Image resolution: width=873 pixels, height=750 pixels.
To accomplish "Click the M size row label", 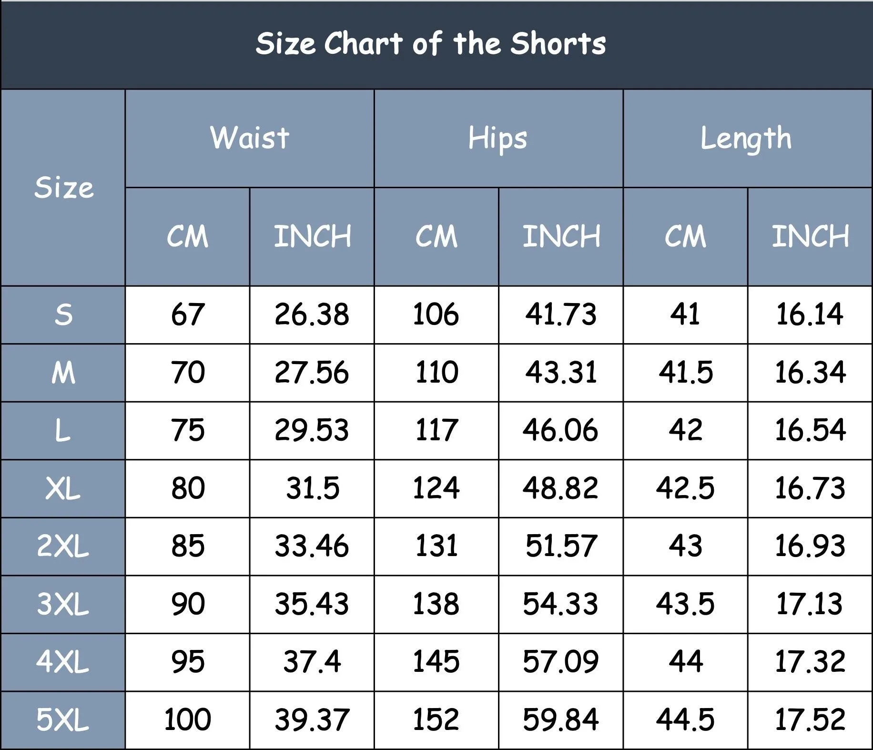I will pyautogui.click(x=63, y=373).
